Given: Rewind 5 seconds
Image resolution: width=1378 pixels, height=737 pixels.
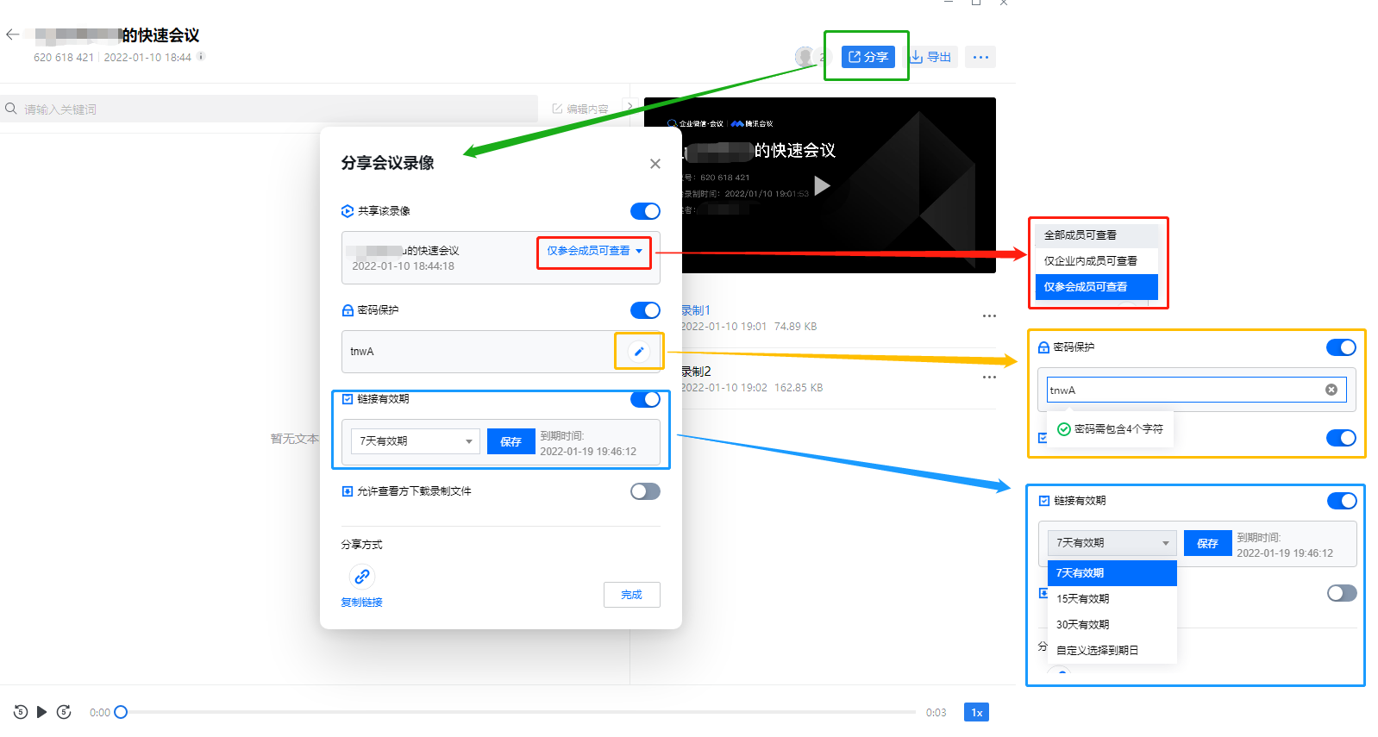Looking at the screenshot, I should (x=21, y=712).
